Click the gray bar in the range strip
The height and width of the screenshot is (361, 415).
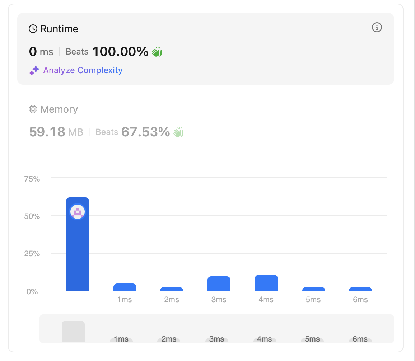[73, 331]
